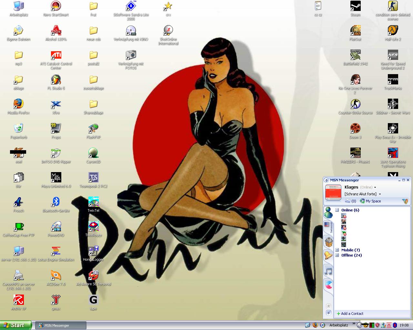This screenshot has height=330, width=413.
Task: Open the gift box tab in Messenger
Action: [x=328, y=242]
